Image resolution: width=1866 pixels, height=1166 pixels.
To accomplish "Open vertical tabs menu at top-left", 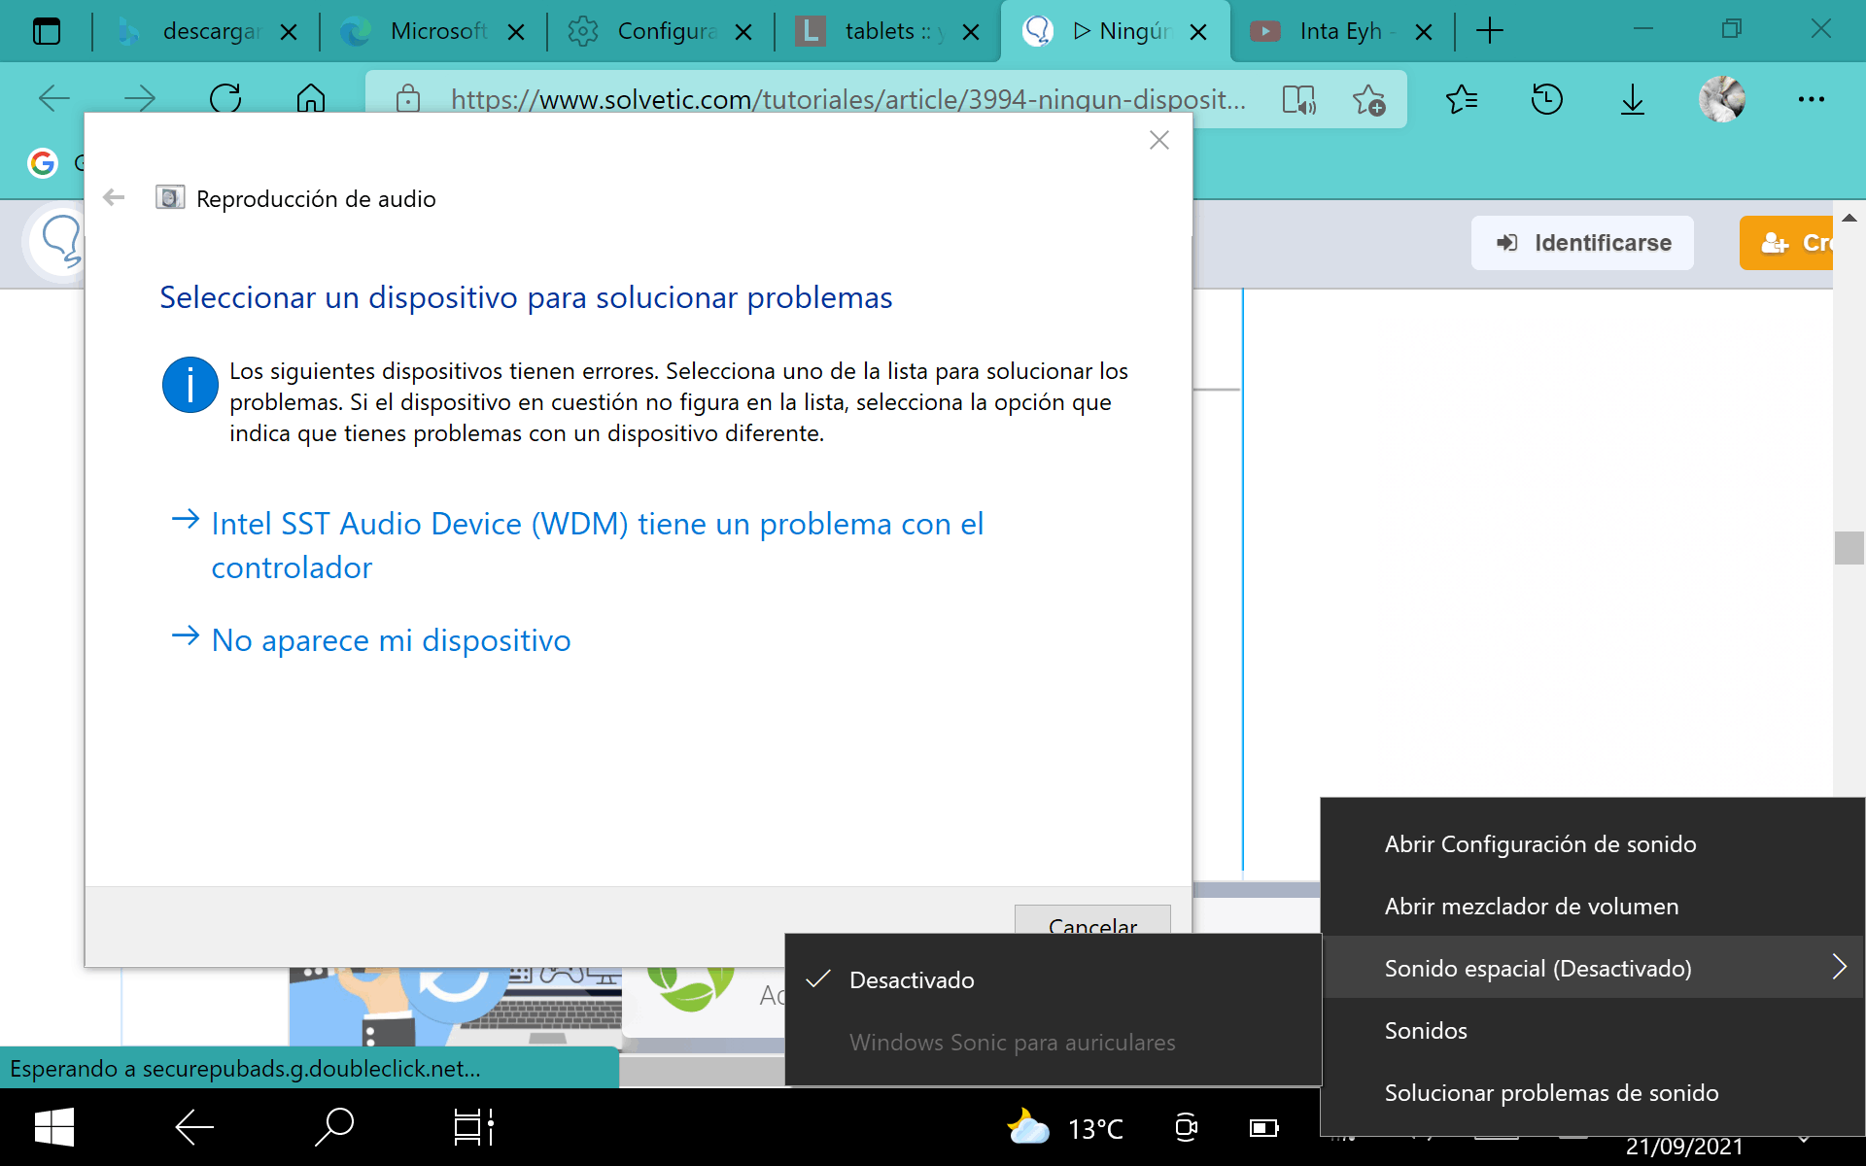I will [x=46, y=31].
